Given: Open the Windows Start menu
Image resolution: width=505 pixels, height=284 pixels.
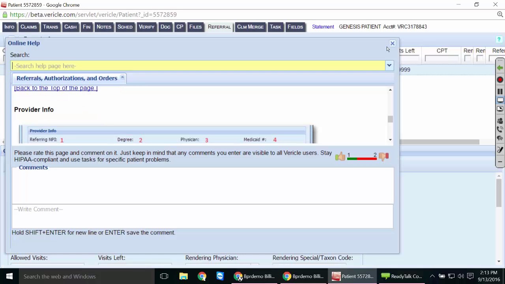Looking at the screenshot, I should point(9,277).
